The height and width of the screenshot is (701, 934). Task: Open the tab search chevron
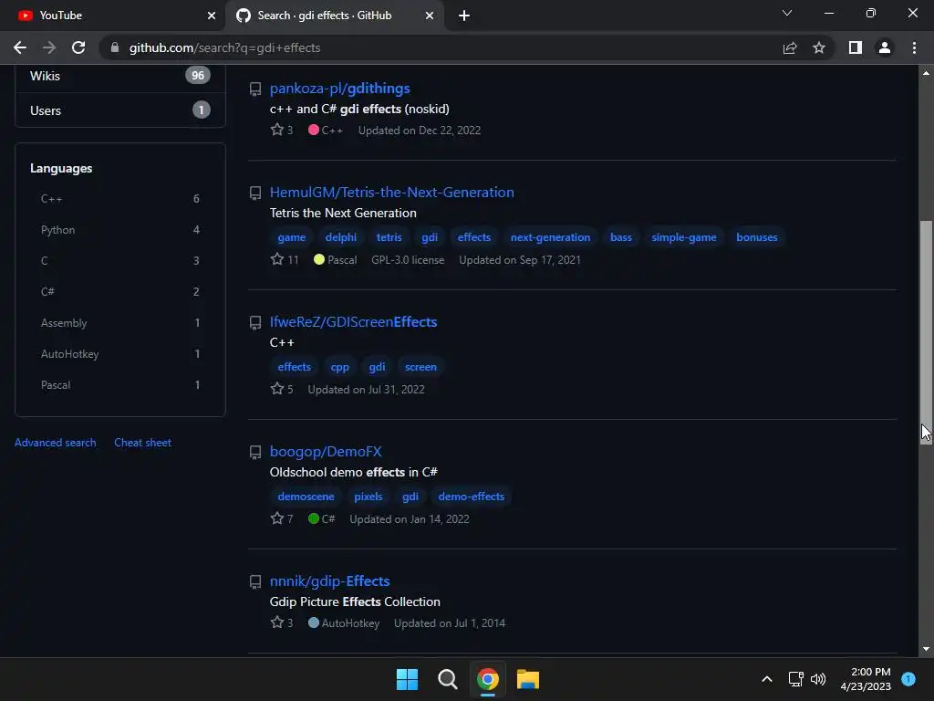[x=787, y=13]
